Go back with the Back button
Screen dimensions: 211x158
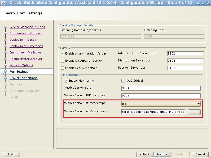pyautogui.click(x=145, y=154)
